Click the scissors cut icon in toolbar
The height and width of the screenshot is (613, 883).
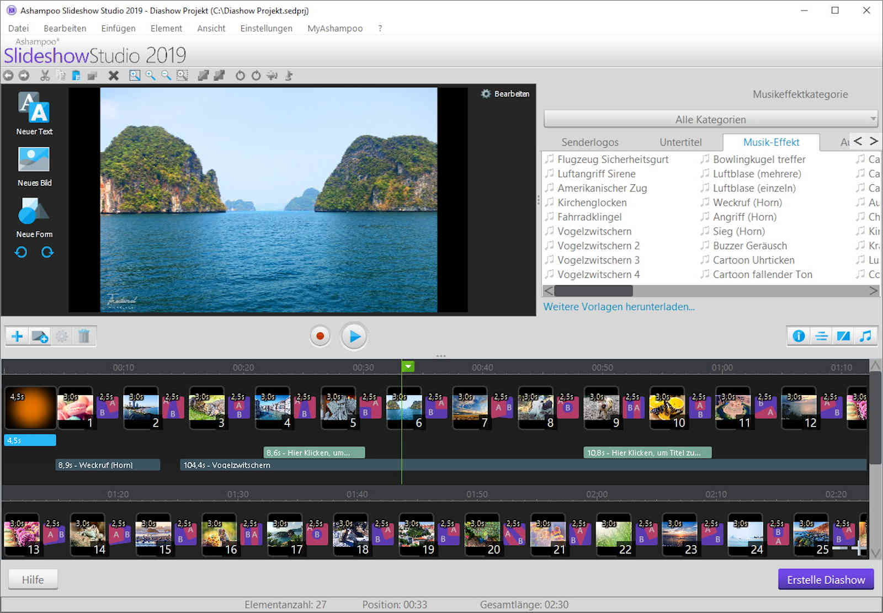[45, 76]
